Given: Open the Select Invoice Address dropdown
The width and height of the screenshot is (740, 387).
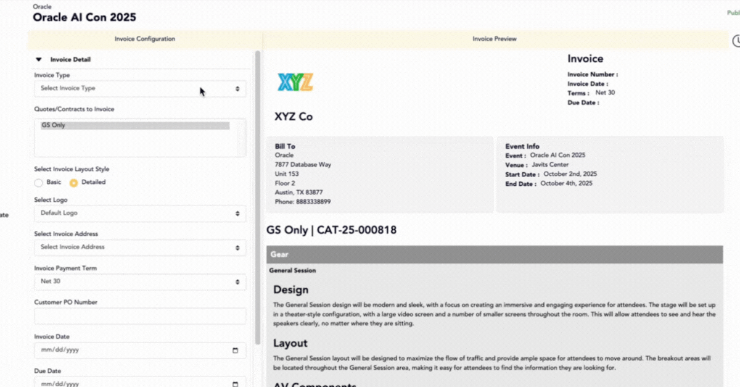Looking at the screenshot, I should 140,248.
